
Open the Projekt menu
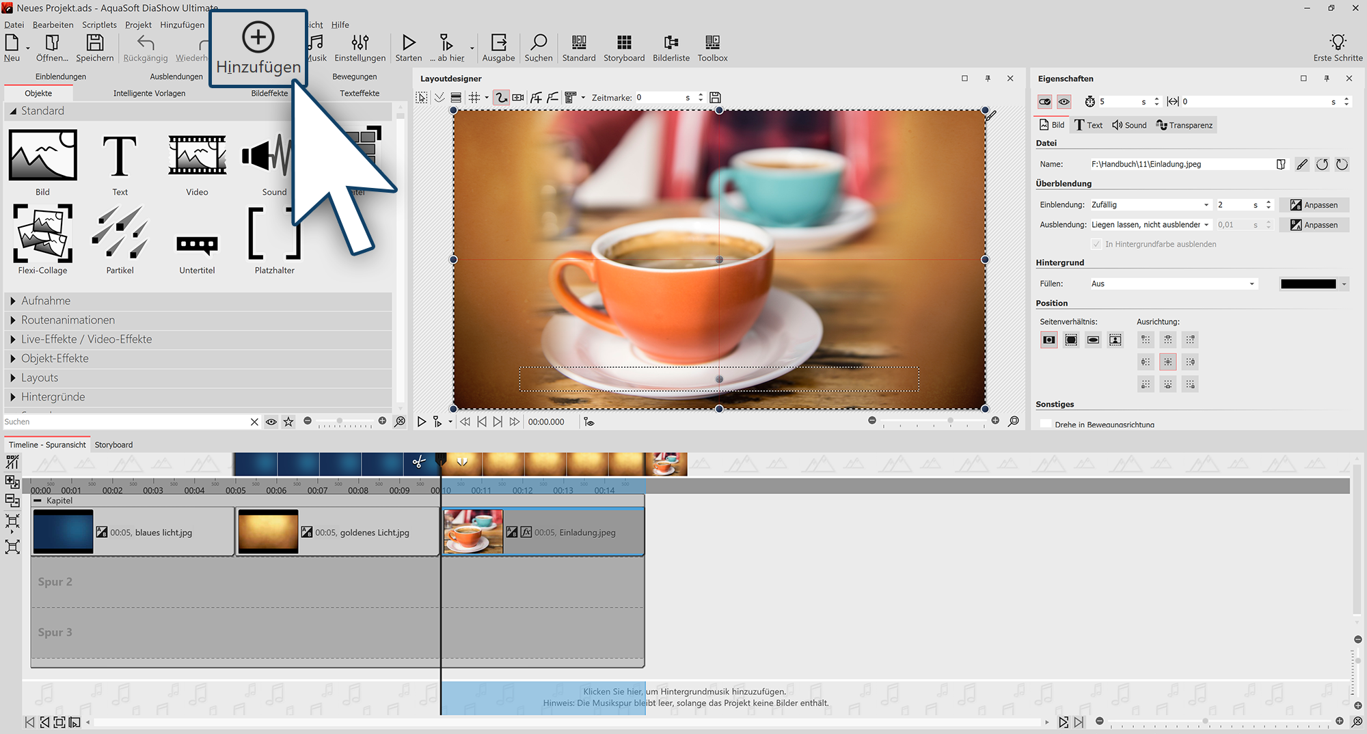pyautogui.click(x=138, y=25)
